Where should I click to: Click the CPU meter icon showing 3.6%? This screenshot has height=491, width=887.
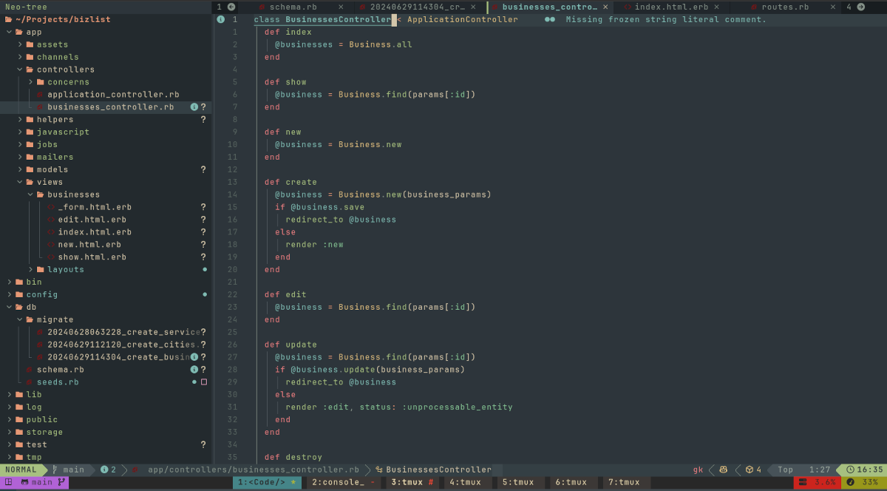[x=803, y=481]
